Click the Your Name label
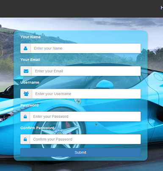The height and width of the screenshot is (171, 163). [30, 37]
